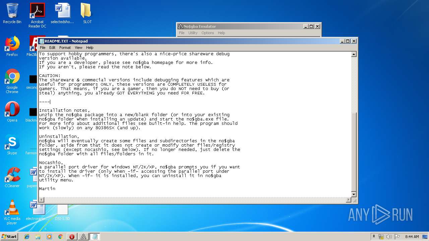Open No$gba Emulator Help menu
The width and height of the screenshot is (429, 241).
(221, 33)
